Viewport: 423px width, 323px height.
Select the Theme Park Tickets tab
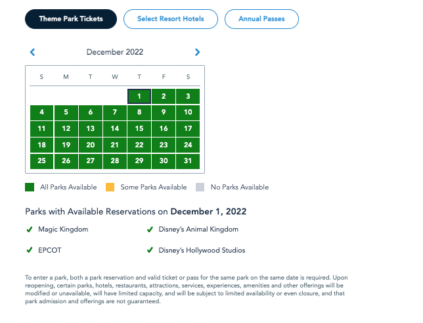click(71, 19)
